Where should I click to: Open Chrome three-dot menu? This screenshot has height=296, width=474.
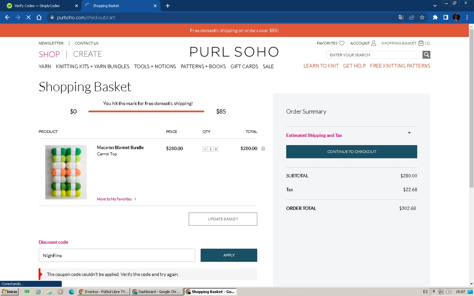(467, 17)
